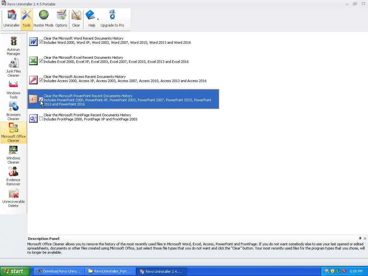Select 'Clear the Microsoft FrontPage Recent Documents History' text
Image resolution: width=368 pixels, height=276 pixels.
tap(87, 115)
